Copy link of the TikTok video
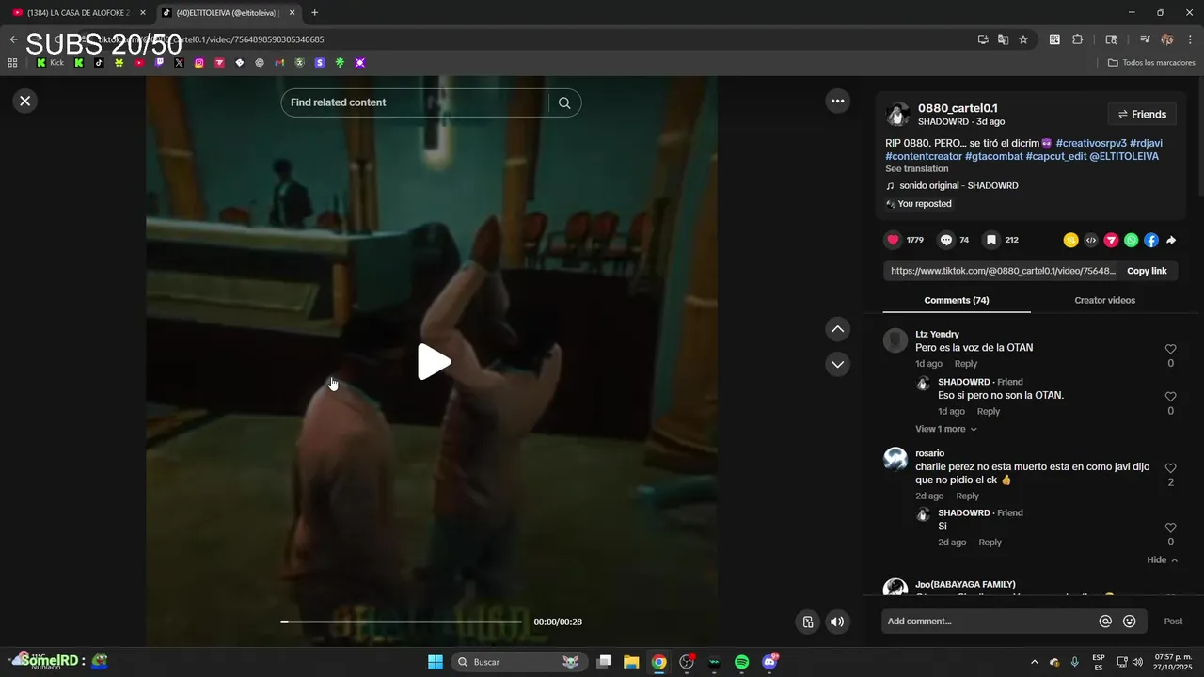1204x677 pixels. (1147, 271)
